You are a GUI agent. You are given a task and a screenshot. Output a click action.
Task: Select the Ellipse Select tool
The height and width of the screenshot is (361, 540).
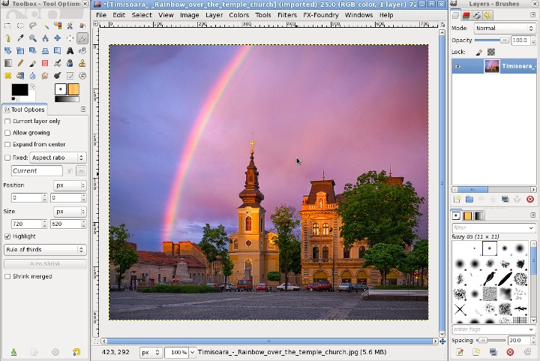pos(20,26)
